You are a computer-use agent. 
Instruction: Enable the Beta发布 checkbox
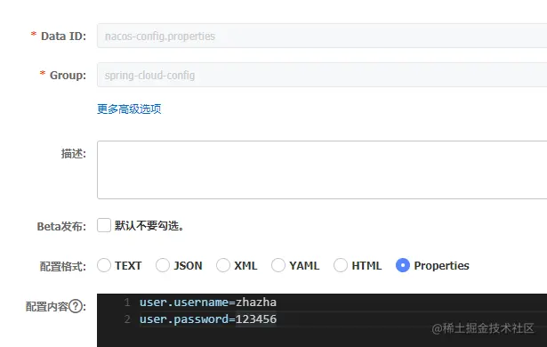tap(104, 225)
